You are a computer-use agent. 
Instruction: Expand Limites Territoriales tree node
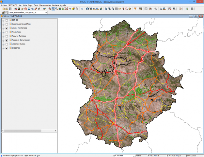point(3,28)
